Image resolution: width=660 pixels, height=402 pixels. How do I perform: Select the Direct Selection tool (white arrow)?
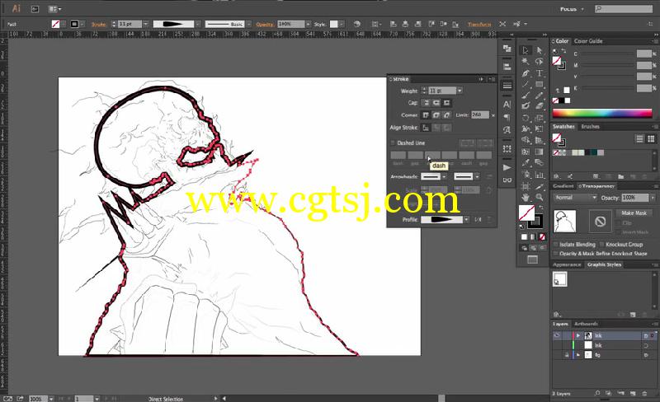click(540, 50)
